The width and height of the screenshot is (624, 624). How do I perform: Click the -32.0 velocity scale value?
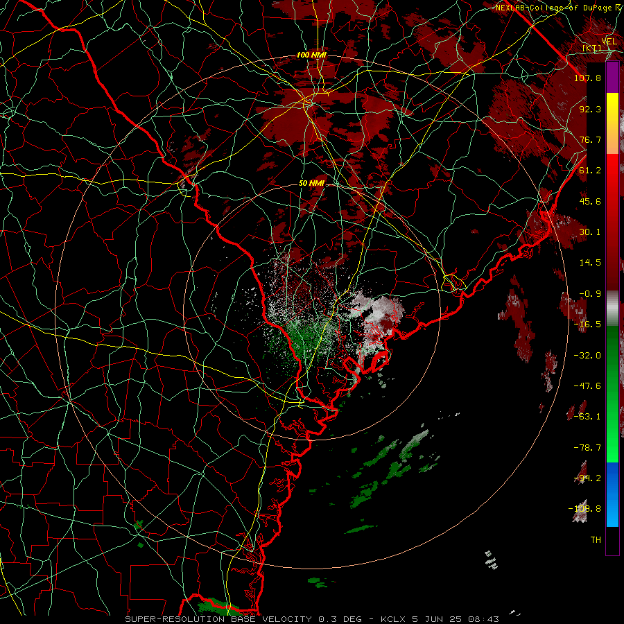pos(587,356)
